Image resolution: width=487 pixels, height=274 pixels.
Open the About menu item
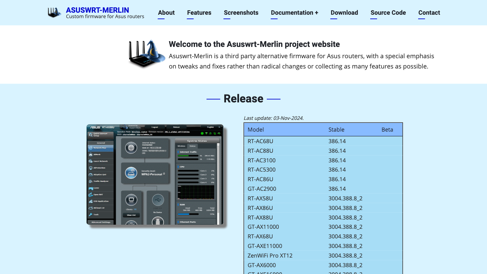(x=166, y=13)
